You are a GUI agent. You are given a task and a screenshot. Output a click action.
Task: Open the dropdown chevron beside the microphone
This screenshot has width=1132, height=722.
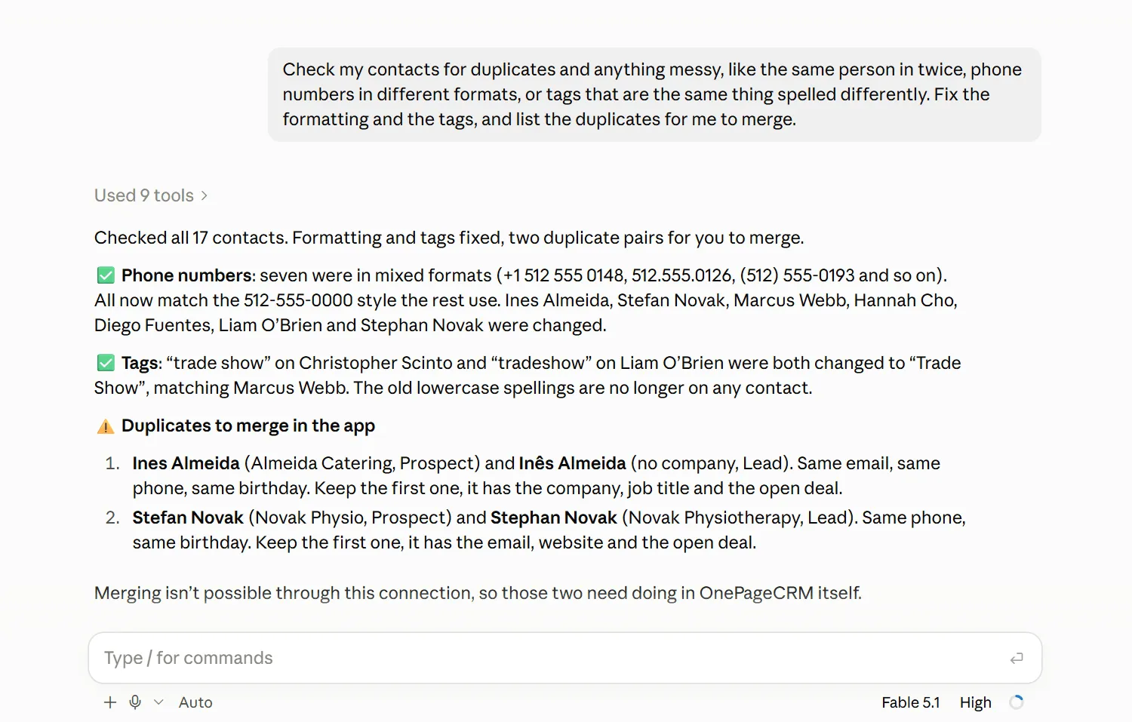[158, 702]
